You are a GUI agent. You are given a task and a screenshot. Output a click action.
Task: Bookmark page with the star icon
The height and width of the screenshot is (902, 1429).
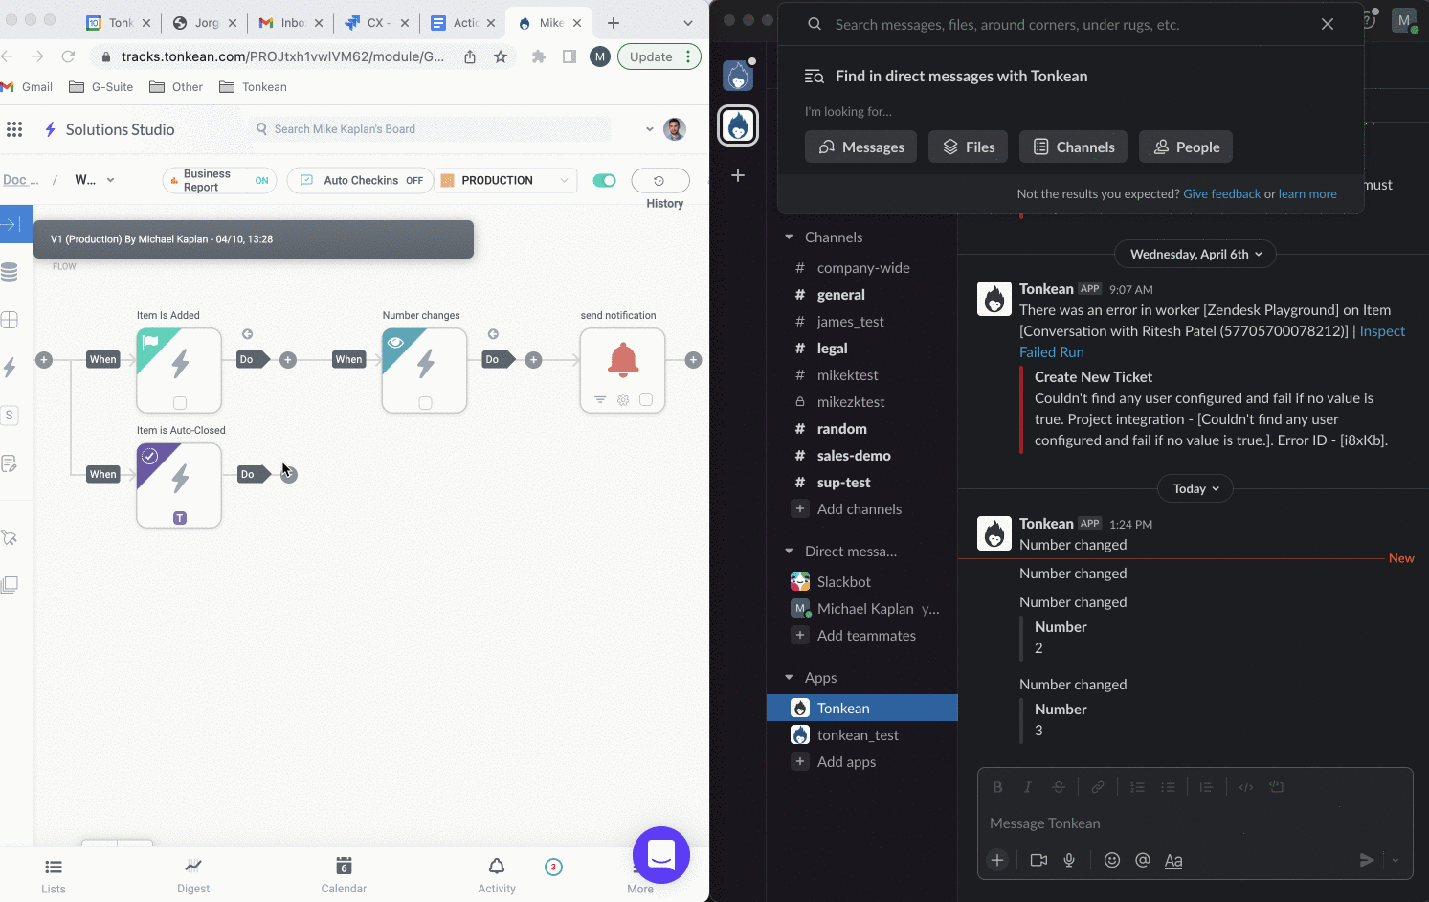click(501, 56)
